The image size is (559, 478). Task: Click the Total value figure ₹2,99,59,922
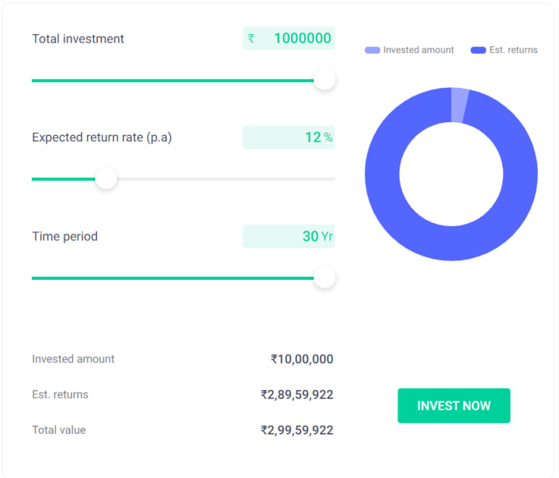click(x=297, y=430)
